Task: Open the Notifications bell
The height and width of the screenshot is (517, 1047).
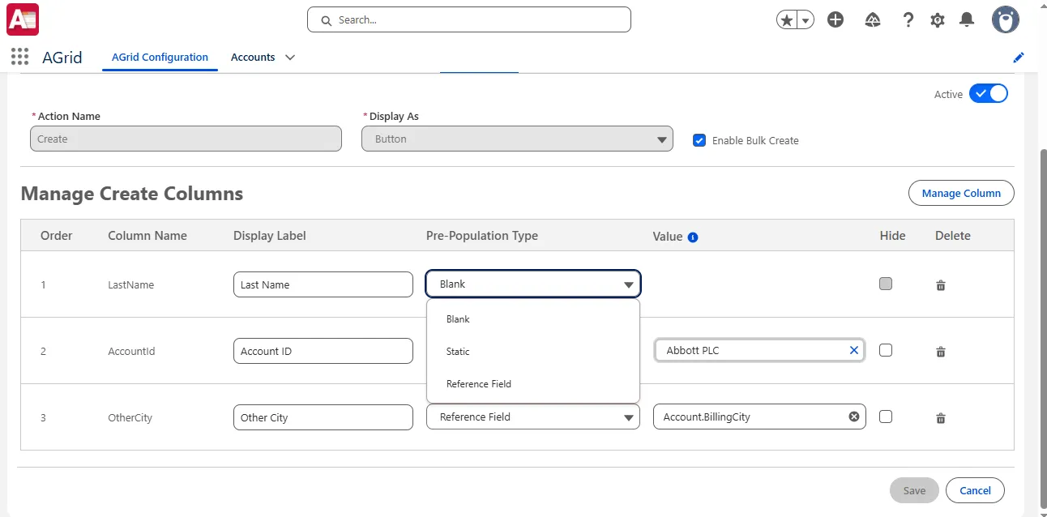Action: pyautogui.click(x=967, y=19)
